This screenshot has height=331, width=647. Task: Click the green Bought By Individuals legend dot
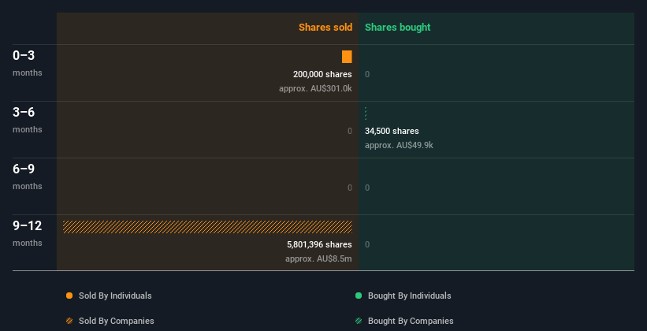point(359,296)
